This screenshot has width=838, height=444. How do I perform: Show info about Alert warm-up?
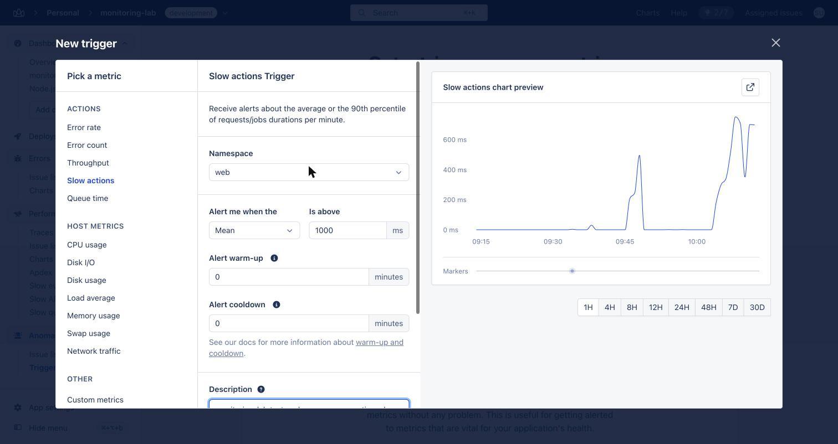tap(274, 258)
